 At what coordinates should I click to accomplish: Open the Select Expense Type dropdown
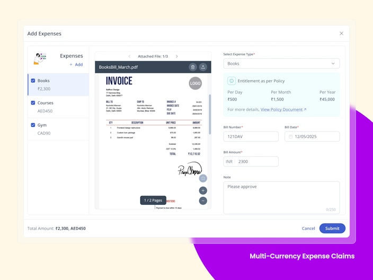pyautogui.click(x=281, y=64)
